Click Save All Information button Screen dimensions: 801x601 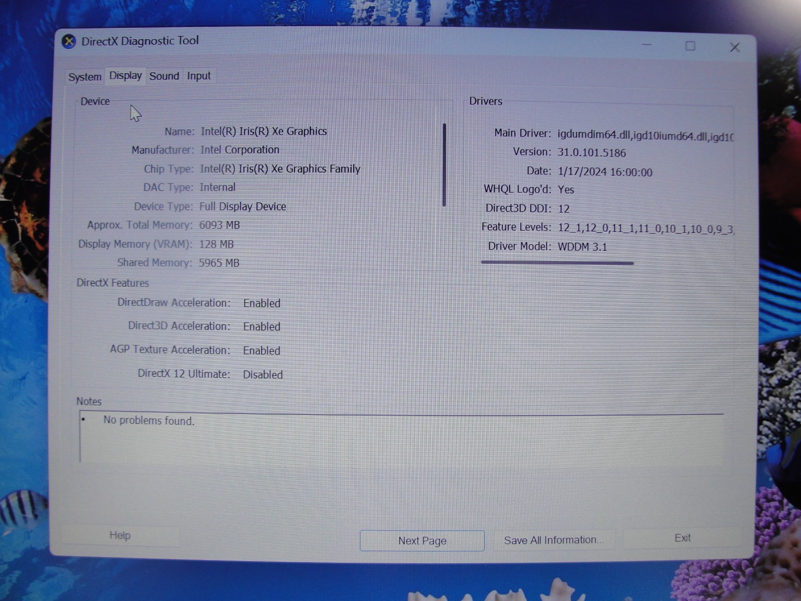[x=554, y=540]
